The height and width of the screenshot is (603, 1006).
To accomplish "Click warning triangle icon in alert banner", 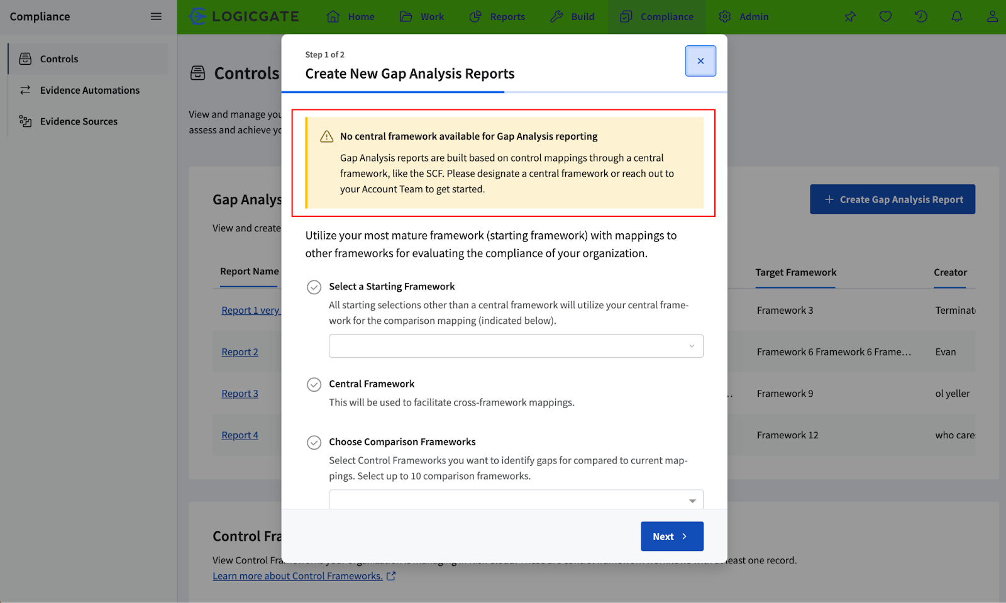I will point(326,136).
